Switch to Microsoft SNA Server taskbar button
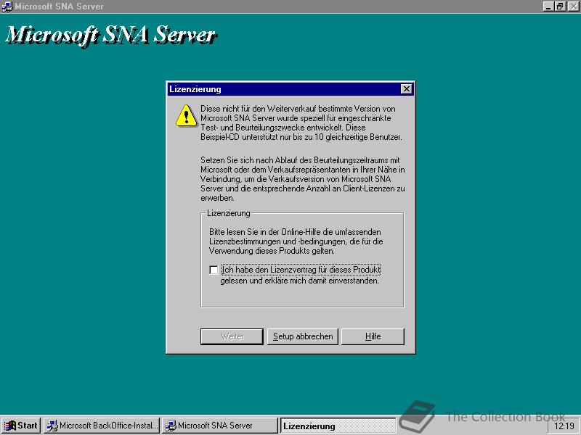This screenshot has height=435, width=581. [220, 426]
